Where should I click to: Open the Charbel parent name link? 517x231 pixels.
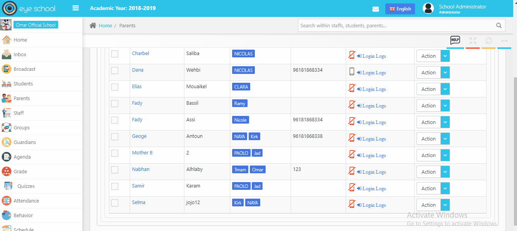(141, 54)
